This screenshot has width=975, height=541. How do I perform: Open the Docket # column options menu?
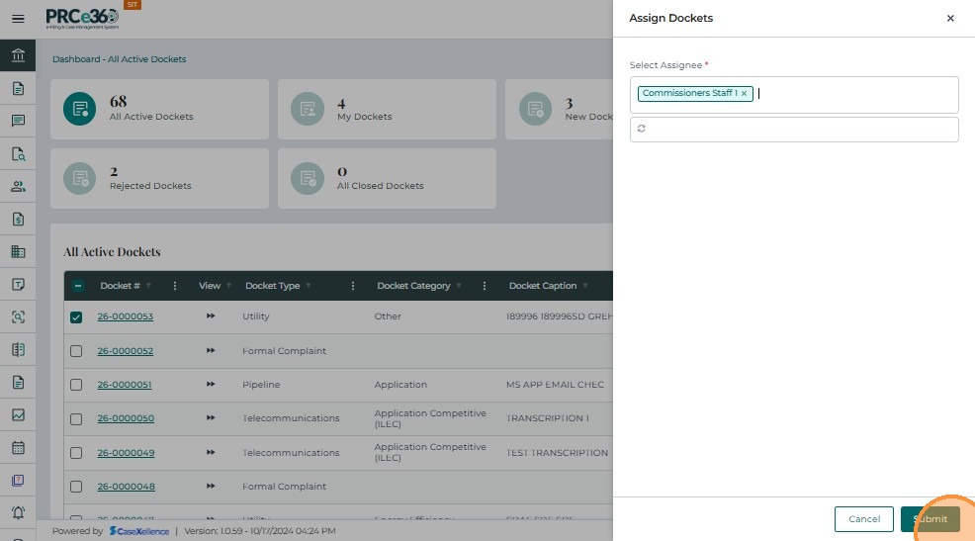175,286
